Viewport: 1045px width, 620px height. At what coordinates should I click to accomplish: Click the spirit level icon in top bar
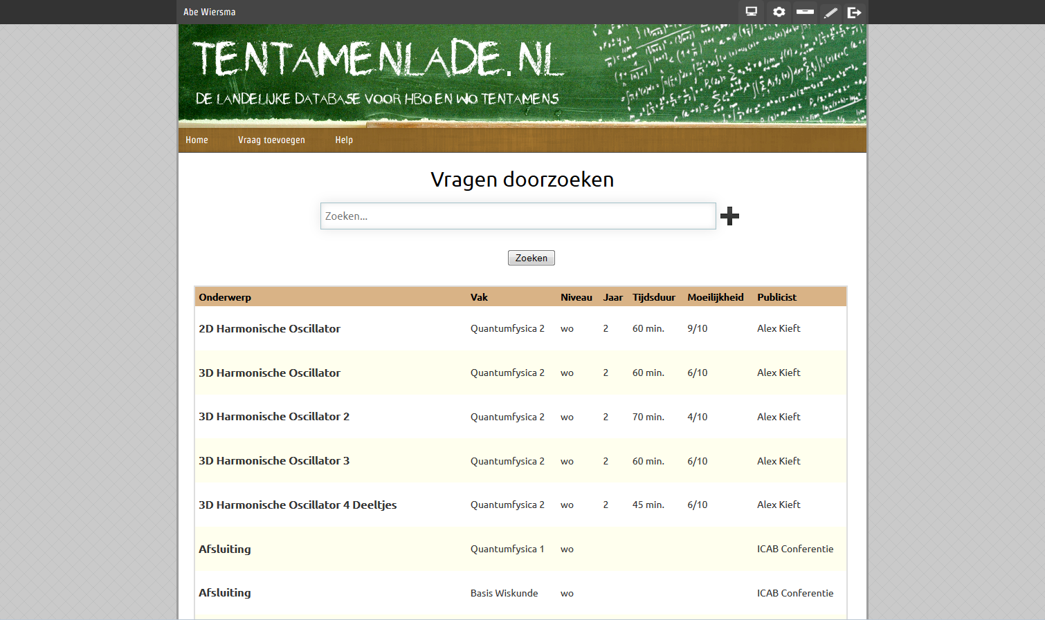click(805, 12)
